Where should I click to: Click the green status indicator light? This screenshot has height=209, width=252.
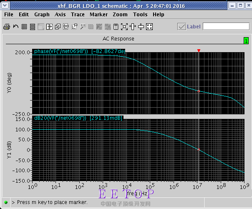click(6, 202)
